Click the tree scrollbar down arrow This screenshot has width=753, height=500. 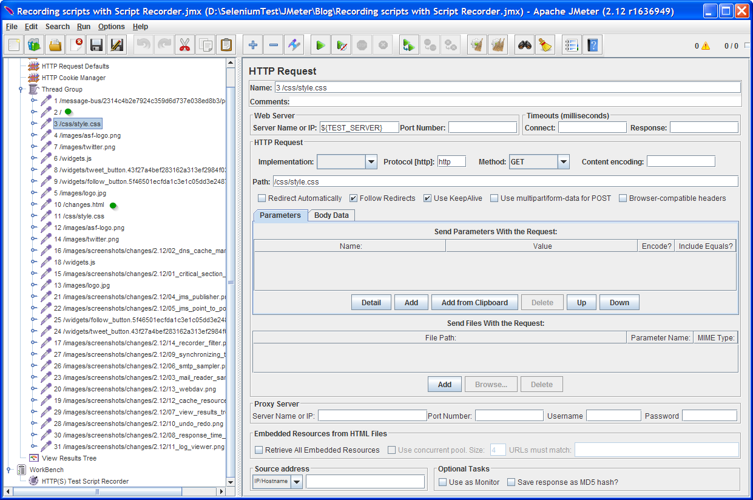pyautogui.click(x=231, y=482)
